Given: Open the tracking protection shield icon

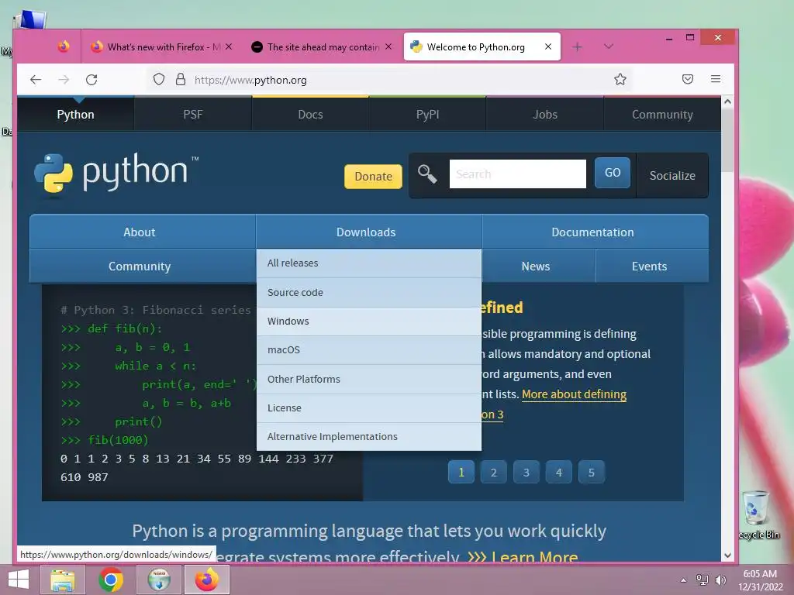Looking at the screenshot, I should [x=159, y=80].
